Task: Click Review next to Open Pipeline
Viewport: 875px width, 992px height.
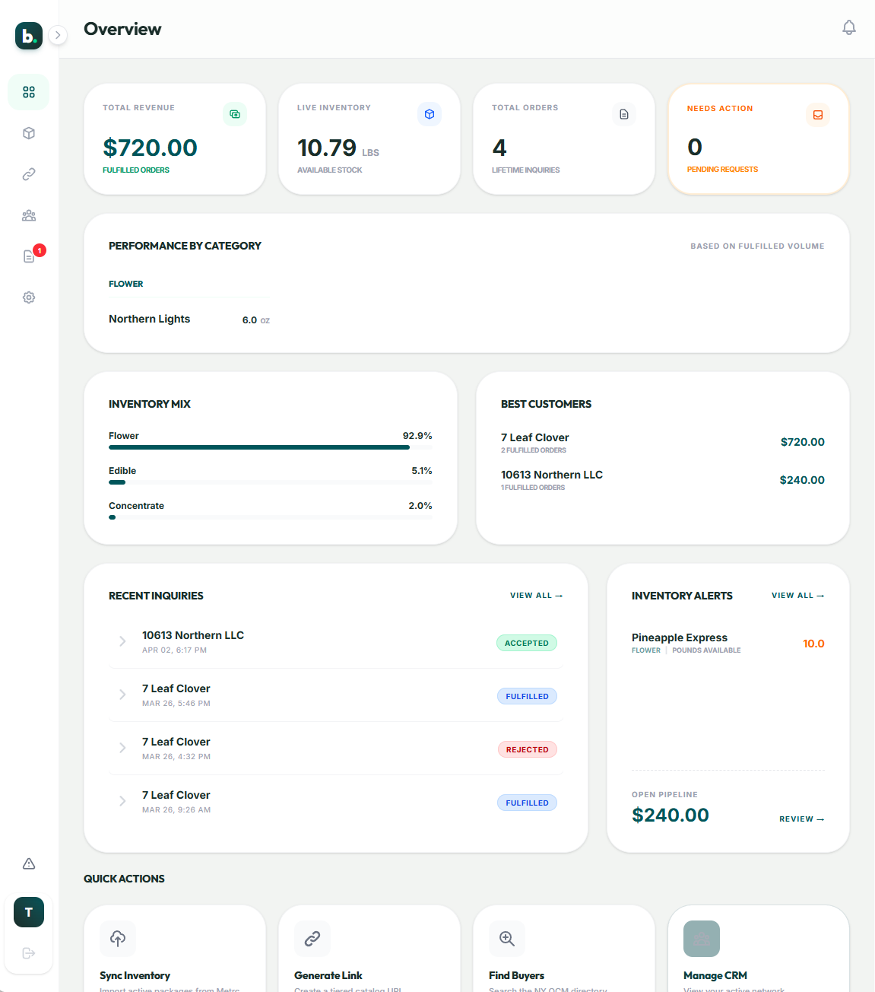Action: click(x=801, y=819)
